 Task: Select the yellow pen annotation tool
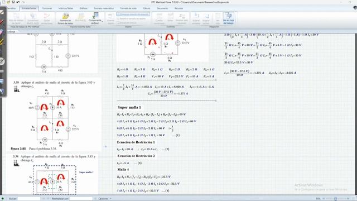2,42
